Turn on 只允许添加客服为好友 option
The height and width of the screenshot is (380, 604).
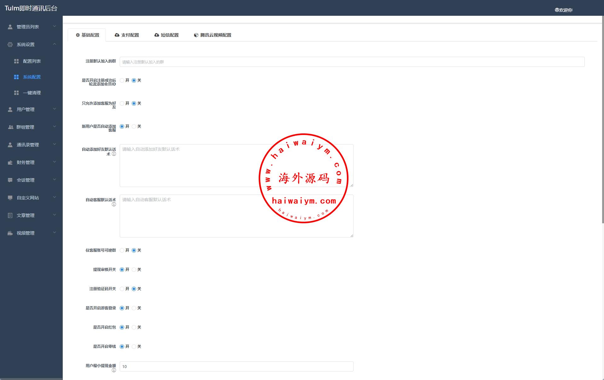tap(122, 103)
